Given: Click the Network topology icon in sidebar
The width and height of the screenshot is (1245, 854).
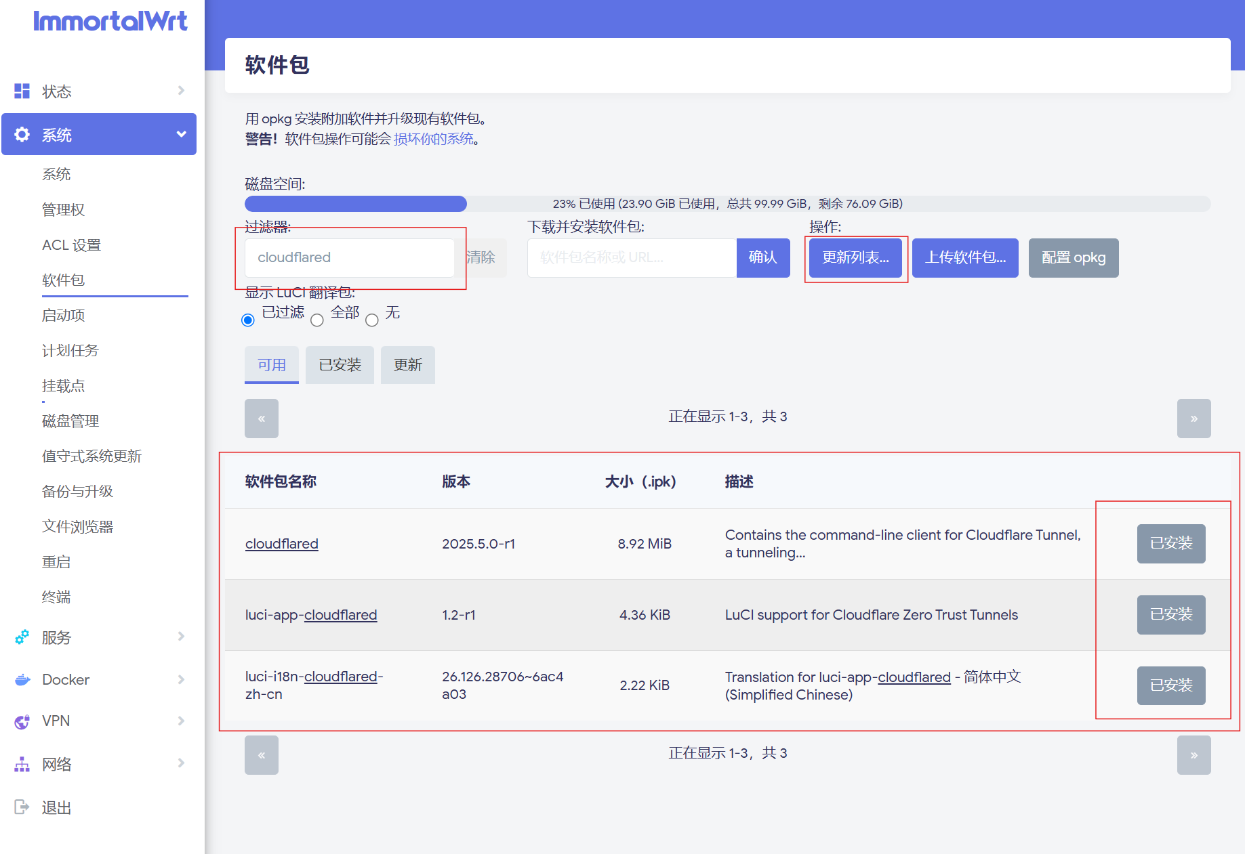Looking at the screenshot, I should point(22,764).
